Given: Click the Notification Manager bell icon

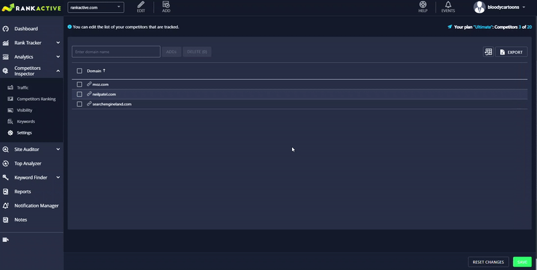Looking at the screenshot, I should [5, 206].
